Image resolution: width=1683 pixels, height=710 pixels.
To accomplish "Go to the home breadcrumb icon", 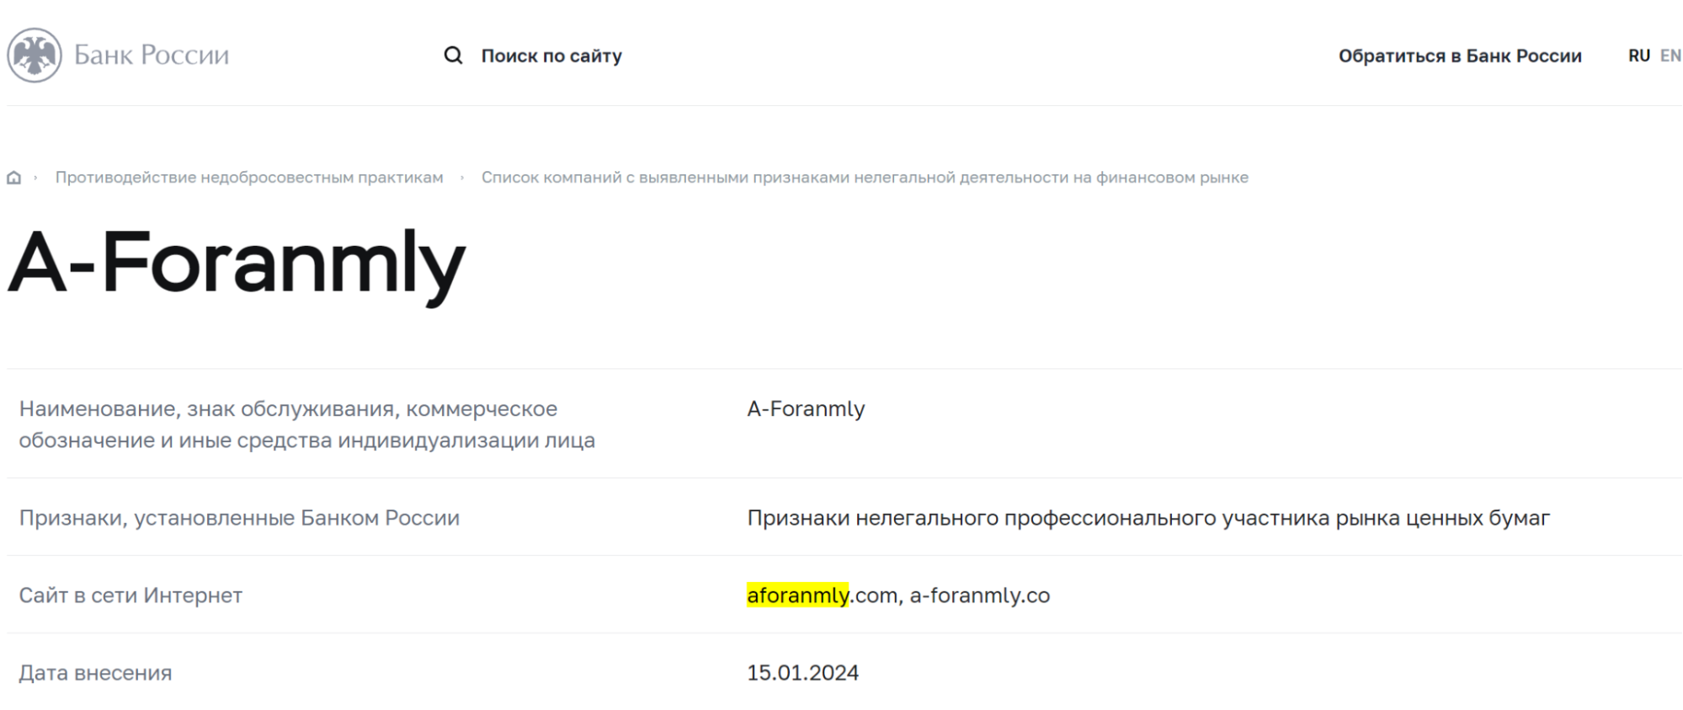I will click(x=13, y=178).
